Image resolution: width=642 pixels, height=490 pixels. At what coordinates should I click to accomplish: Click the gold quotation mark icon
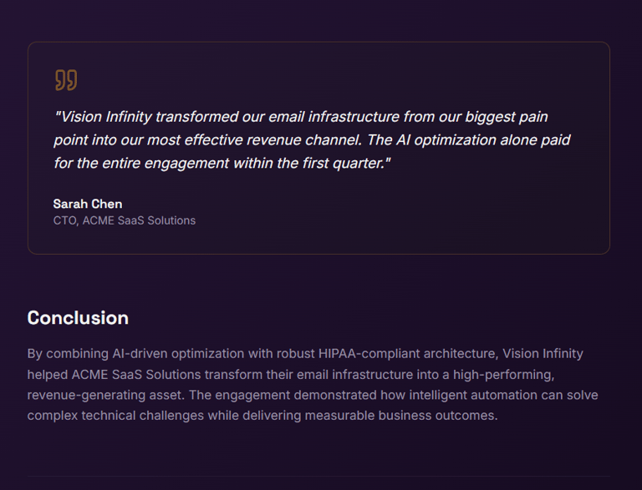point(66,80)
